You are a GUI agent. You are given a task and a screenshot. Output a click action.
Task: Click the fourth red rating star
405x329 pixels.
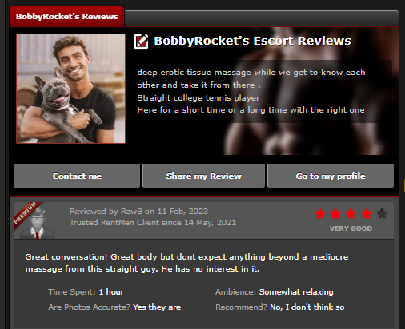coord(367,213)
